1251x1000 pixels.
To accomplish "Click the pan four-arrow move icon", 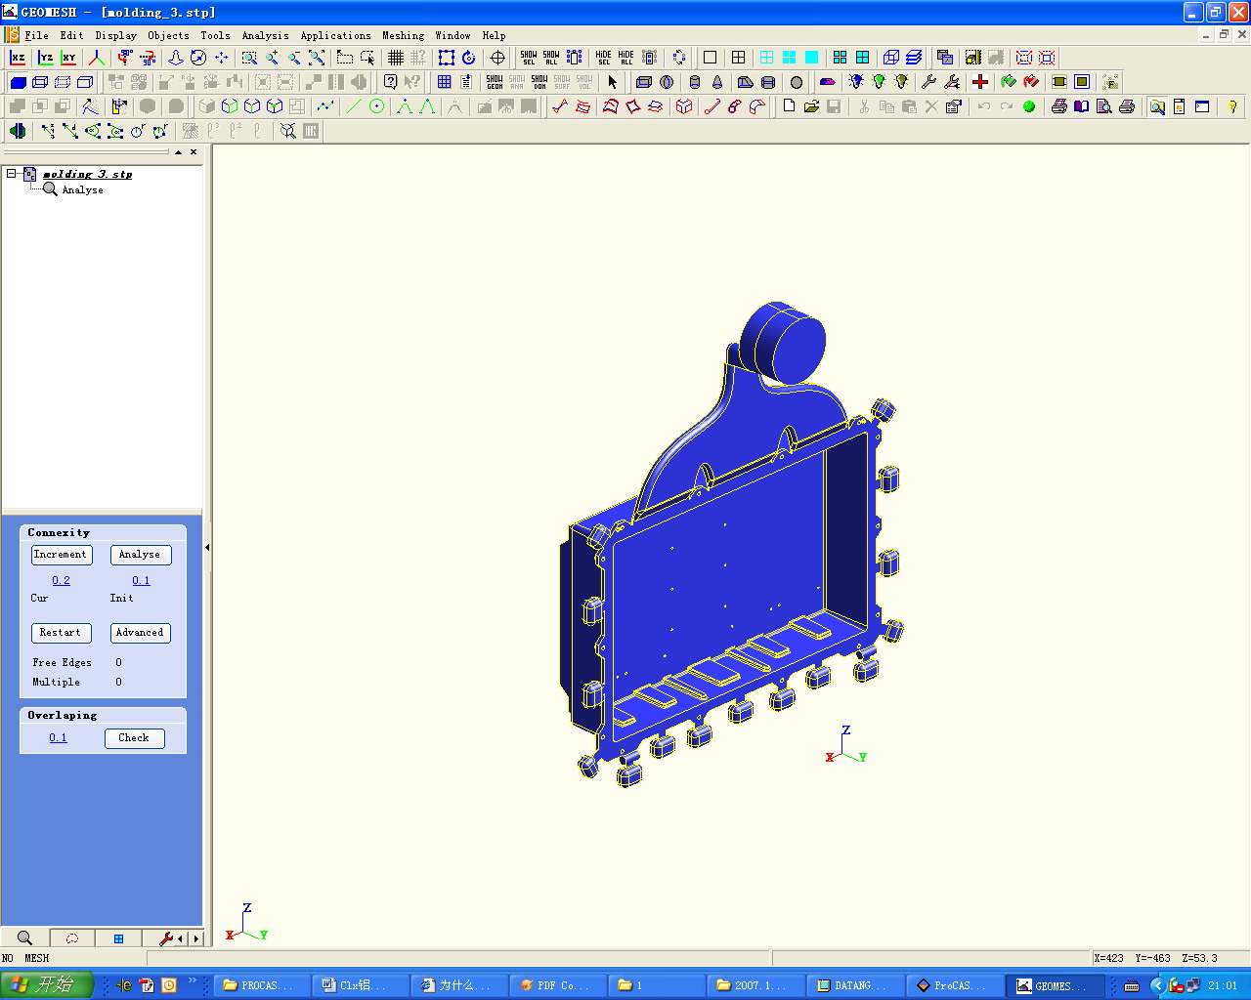I will 221,58.
